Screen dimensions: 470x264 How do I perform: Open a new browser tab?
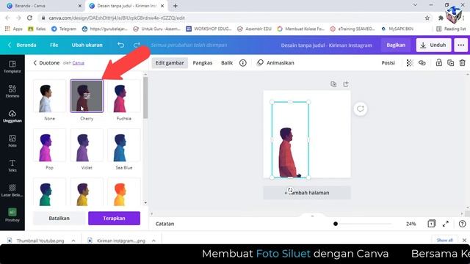pyautogui.click(x=175, y=6)
